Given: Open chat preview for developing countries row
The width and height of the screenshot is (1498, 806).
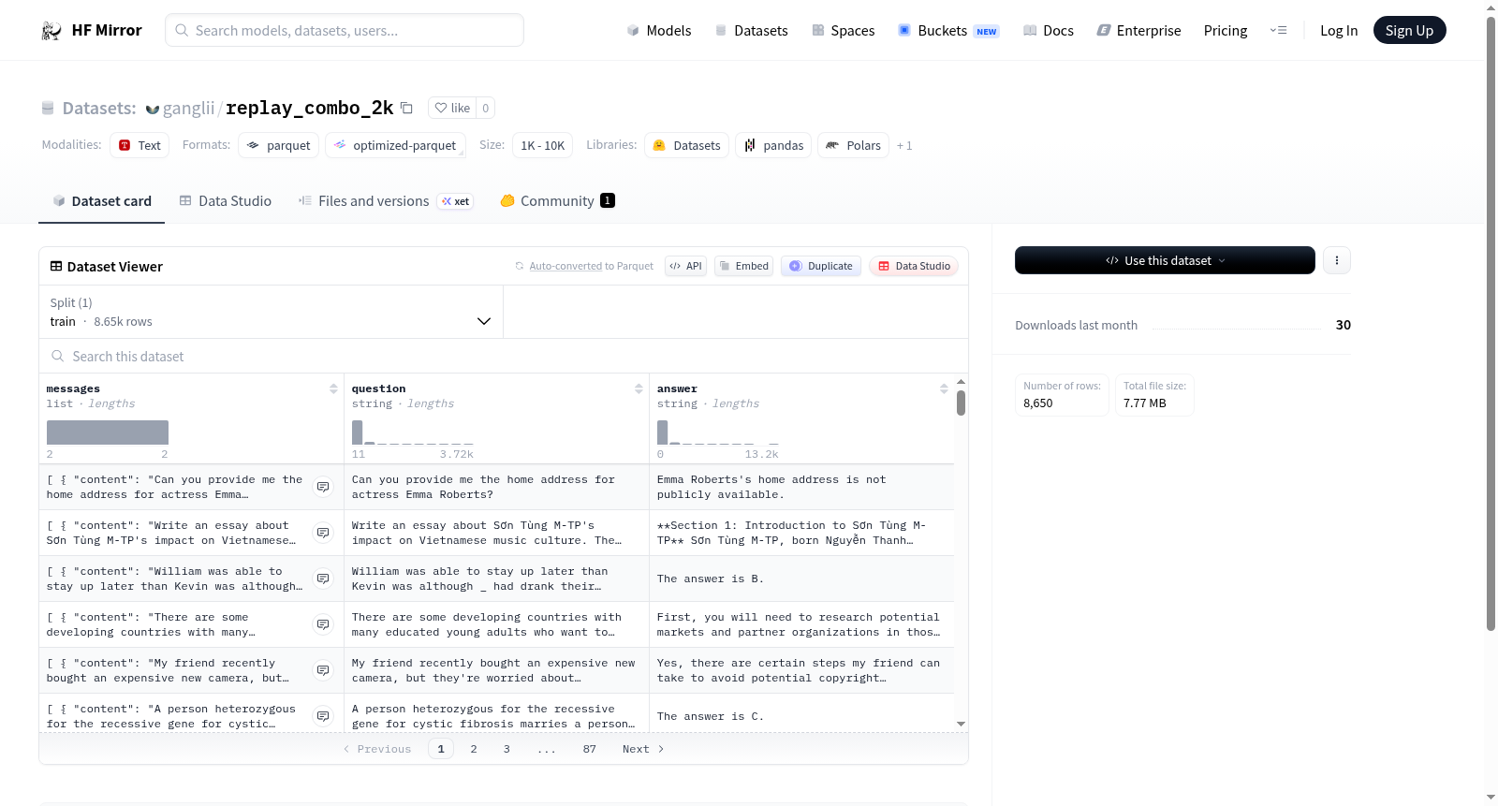Looking at the screenshot, I should pos(323,624).
